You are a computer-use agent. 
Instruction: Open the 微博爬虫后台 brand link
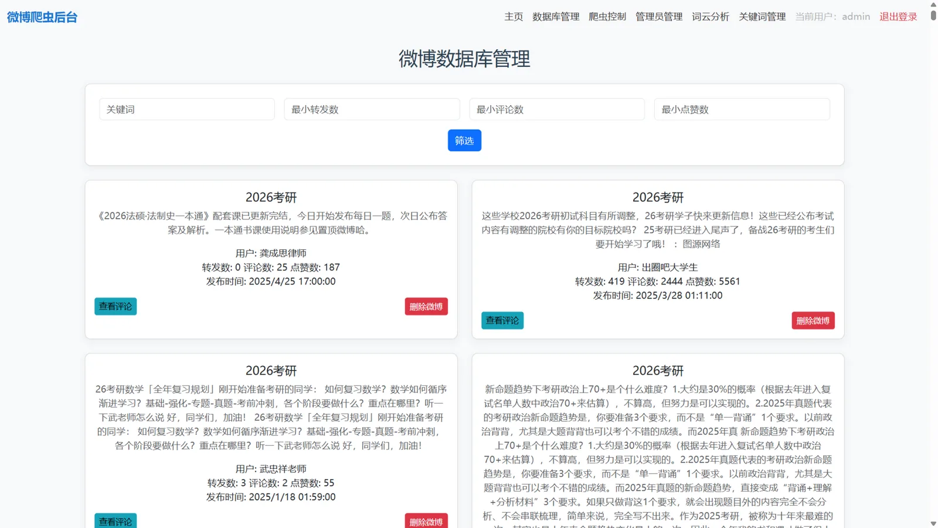tap(42, 17)
